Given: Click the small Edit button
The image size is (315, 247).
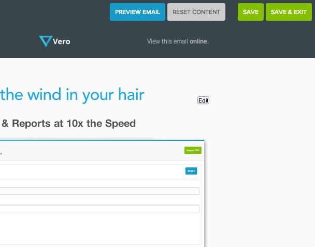Looking at the screenshot, I should (203, 100).
